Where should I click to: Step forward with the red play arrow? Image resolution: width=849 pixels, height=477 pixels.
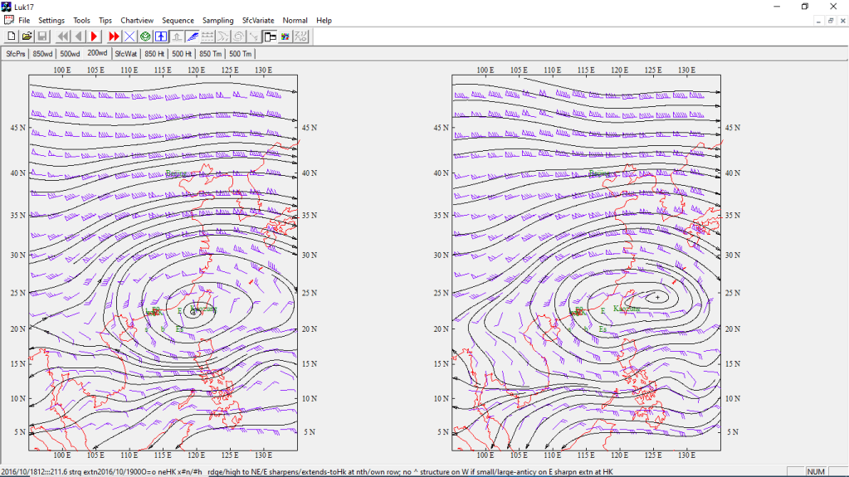pos(95,37)
